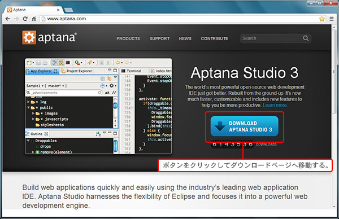Reload the page with the refresh icon
The image size is (339, 219).
tap(25, 19)
